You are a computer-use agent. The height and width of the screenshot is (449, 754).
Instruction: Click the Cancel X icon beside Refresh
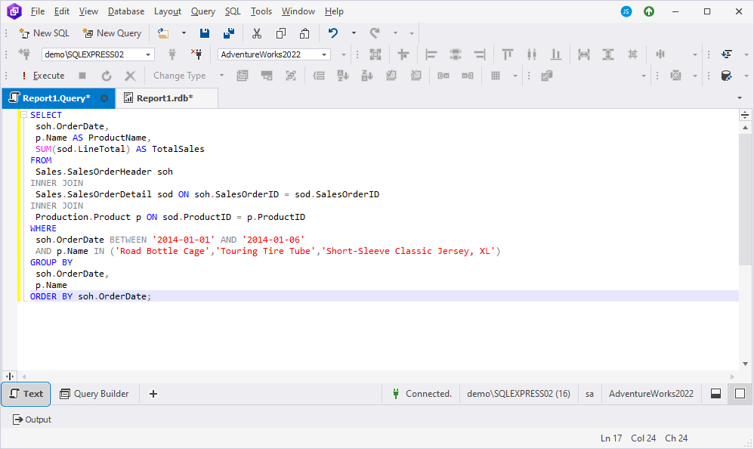[130, 76]
